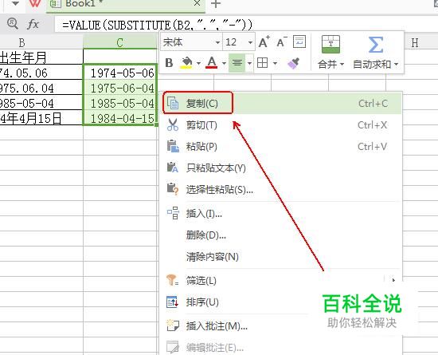This screenshot has width=438, height=355.
Task: Select column C header
Action: (x=120, y=42)
